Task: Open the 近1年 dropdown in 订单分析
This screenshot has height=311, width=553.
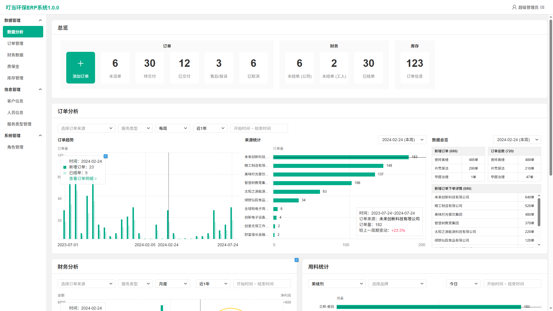Action: pyautogui.click(x=210, y=128)
